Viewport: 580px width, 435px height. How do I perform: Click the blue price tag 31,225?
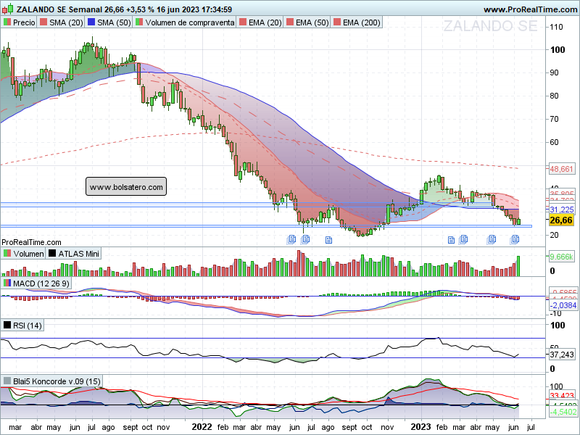click(561, 210)
